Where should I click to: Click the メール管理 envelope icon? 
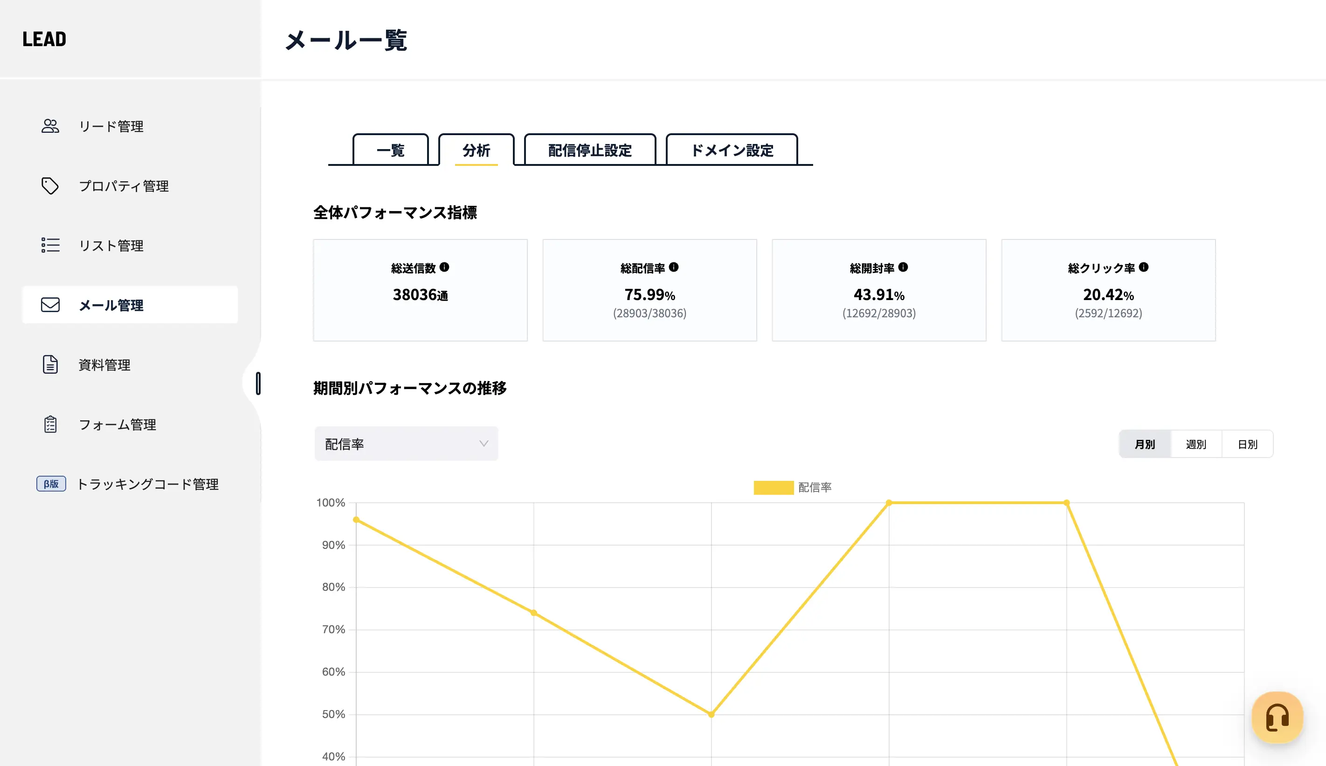tap(50, 305)
